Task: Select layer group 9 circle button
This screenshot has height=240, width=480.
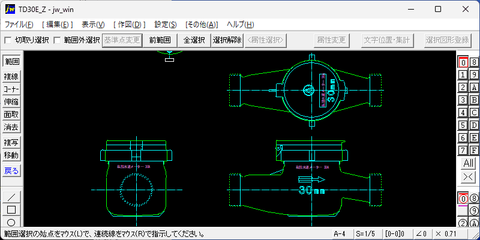Action: coord(474,211)
